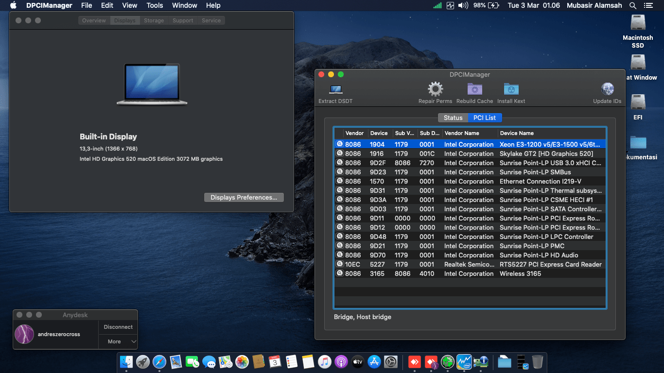Open Calendar from the dock
Screen dimensions: 664x373
click(x=275, y=362)
